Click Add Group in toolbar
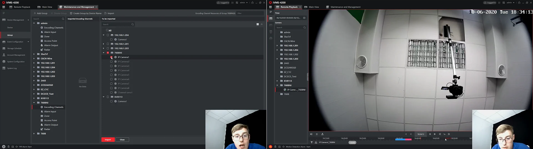Viewport: 533px width, 149px height. coord(41,13)
